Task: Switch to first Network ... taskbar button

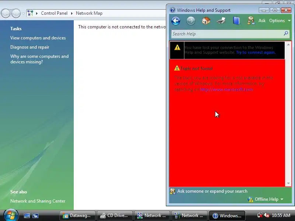Action: tap(152, 215)
